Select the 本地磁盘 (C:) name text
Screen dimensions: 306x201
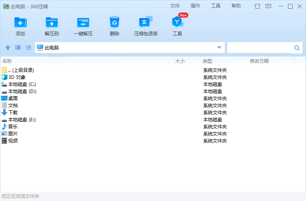tap(22, 84)
